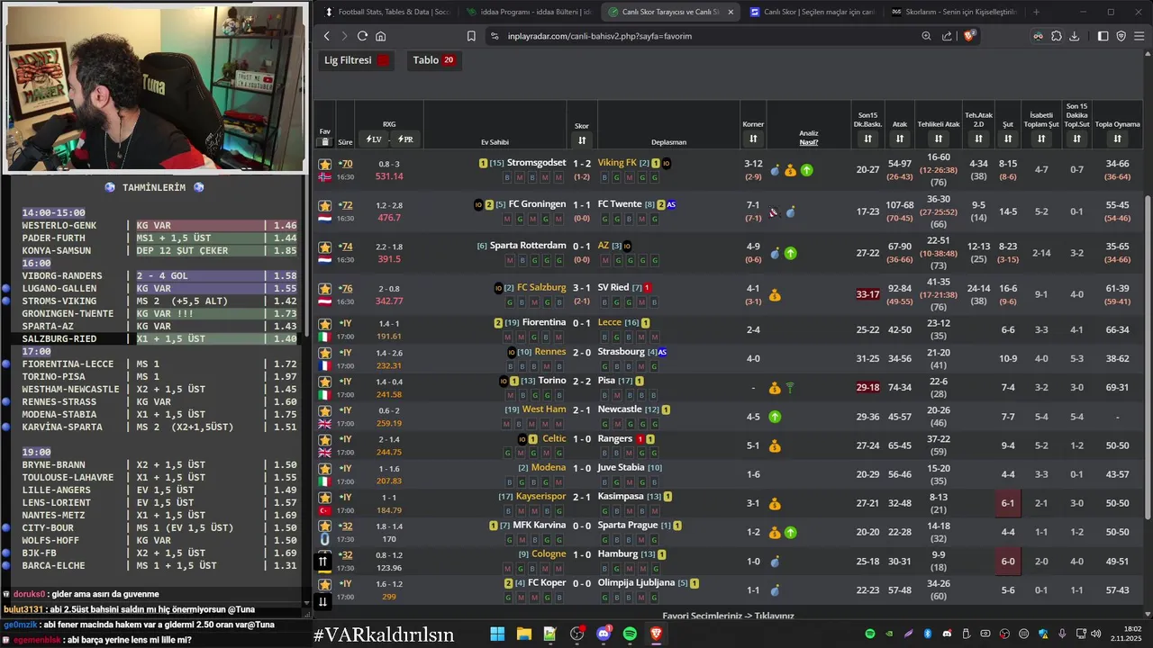The height and width of the screenshot is (648, 1153).
Task: Click the streamer webcam thumbnail
Action: [x=156, y=87]
